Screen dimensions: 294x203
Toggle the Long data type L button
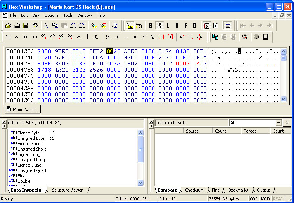(168, 26)
